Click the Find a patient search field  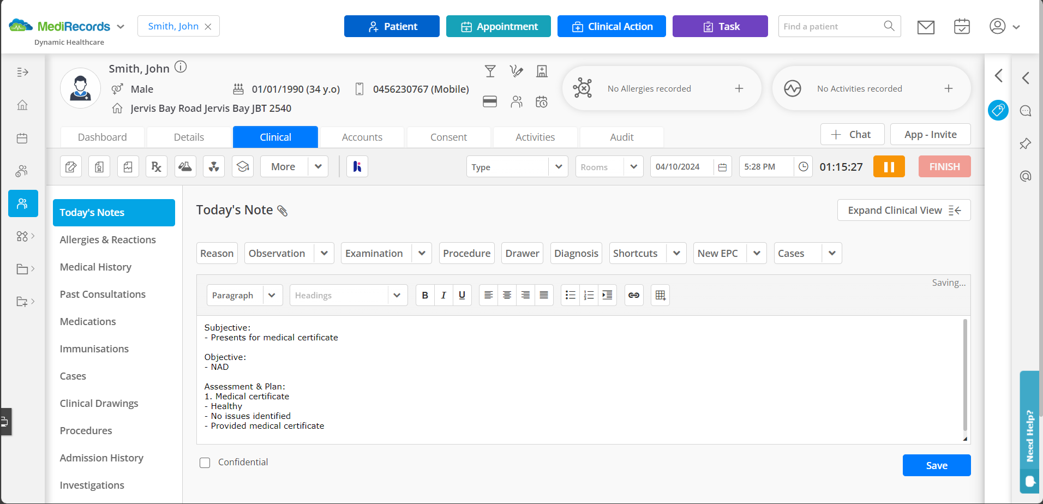point(839,26)
